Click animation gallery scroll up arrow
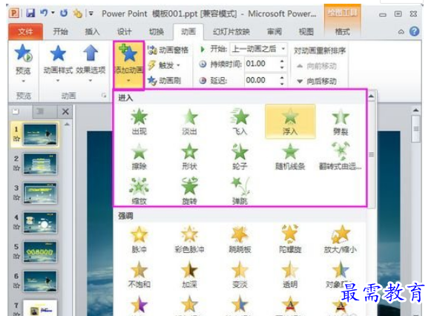This screenshot has height=316, width=431. coord(372,96)
